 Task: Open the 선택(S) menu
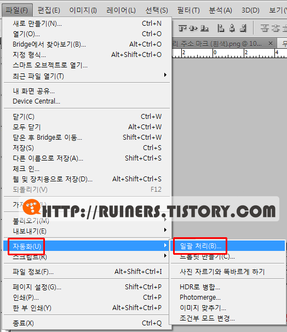157,10
